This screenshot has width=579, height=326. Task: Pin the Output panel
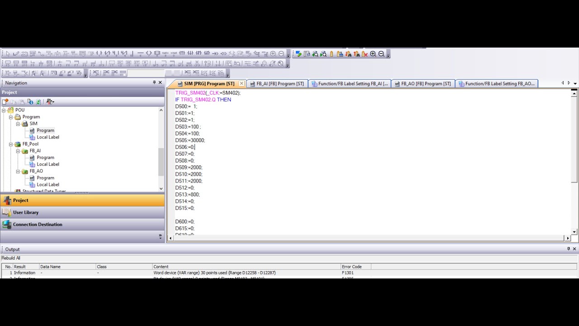pyautogui.click(x=569, y=249)
